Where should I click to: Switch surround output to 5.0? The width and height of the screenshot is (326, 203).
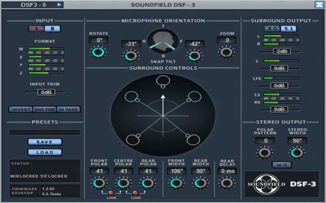point(272,28)
